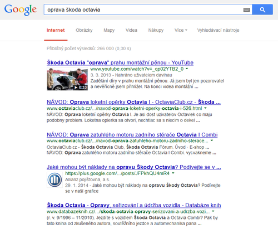This screenshot has width=278, height=233.
Task: Click the Google logo
Action: (21, 10)
